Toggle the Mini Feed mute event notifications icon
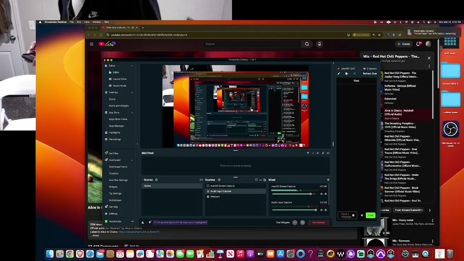Screen dimensions: 464x261 point(323,153)
